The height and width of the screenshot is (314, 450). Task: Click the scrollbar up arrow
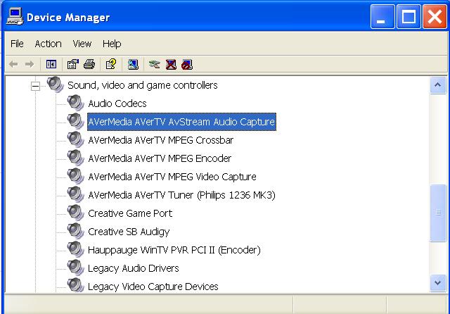(x=437, y=85)
